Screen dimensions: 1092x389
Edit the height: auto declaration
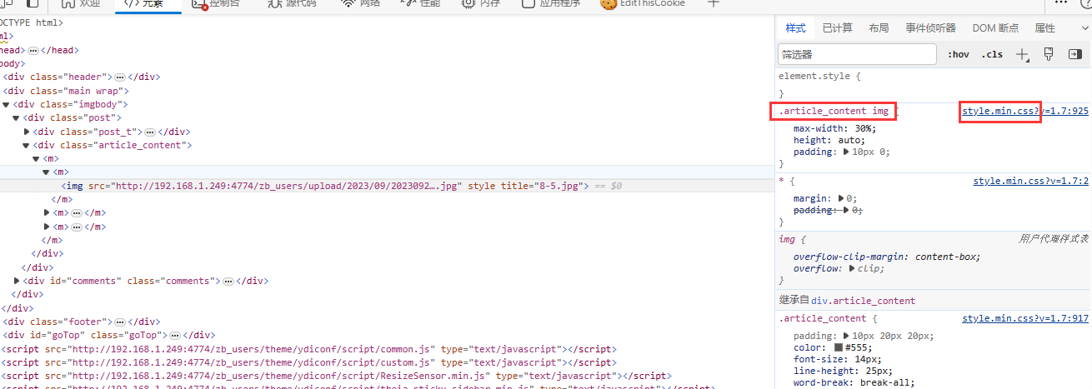click(x=829, y=141)
